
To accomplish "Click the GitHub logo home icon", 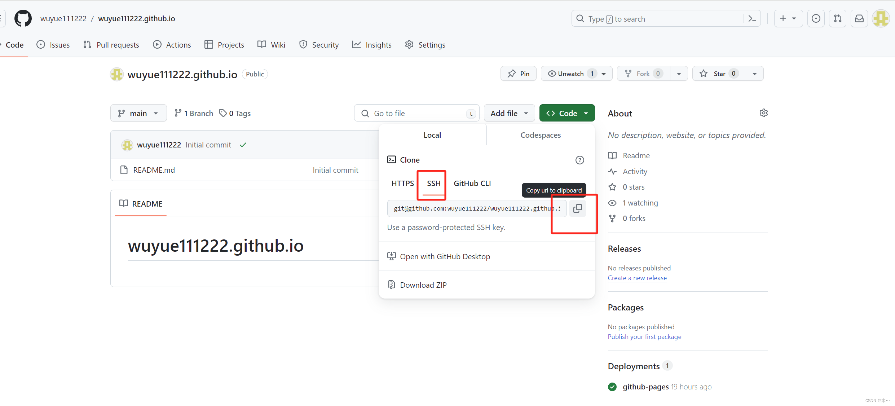I will 23,18.
